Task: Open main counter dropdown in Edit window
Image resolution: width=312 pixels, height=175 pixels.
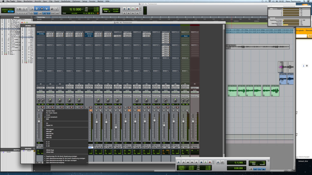Action: (x=83, y=9)
